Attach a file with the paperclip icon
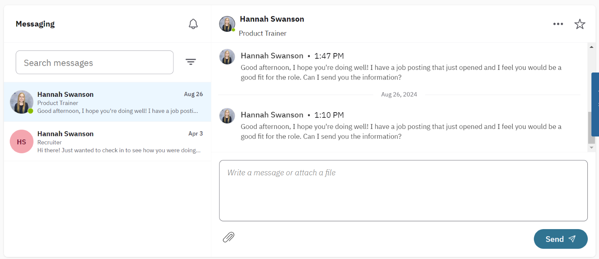This screenshot has width=599, height=259. 228,237
